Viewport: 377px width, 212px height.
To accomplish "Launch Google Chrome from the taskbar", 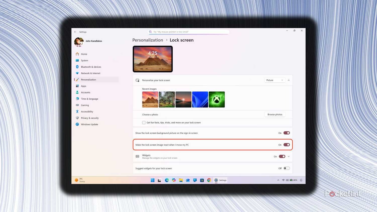I will [x=209, y=180].
